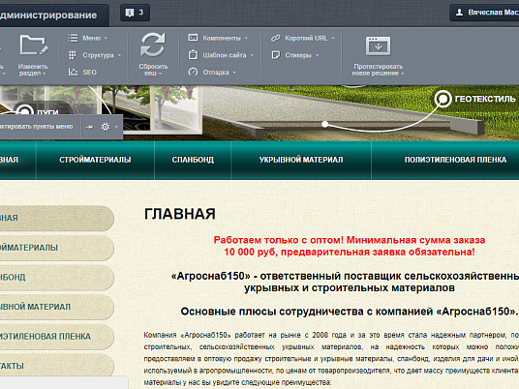The image size is (519, 389).
Task: Select СПАНБОНД in the sidebar menu
Action: (x=56, y=277)
